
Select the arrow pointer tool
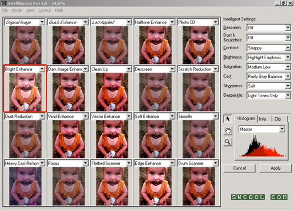(x=228, y=119)
